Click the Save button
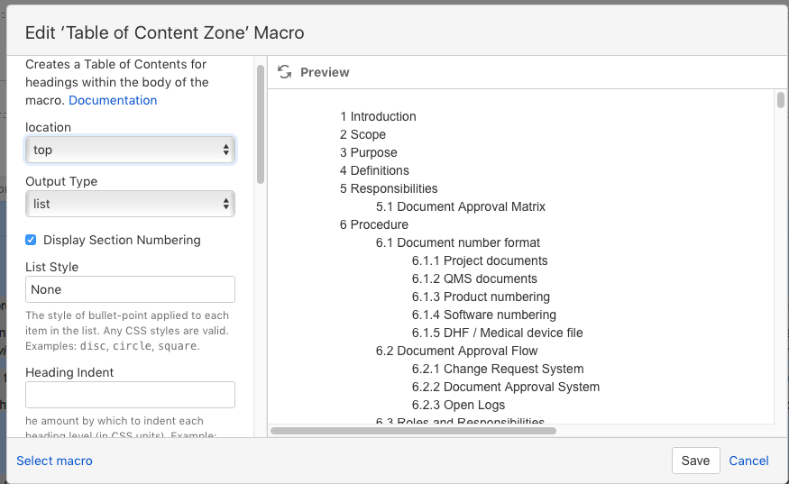789x484 pixels. (x=695, y=461)
